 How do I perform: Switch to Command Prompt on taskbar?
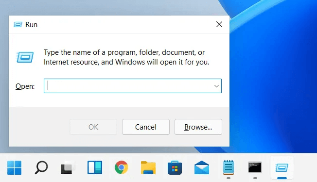point(255,167)
